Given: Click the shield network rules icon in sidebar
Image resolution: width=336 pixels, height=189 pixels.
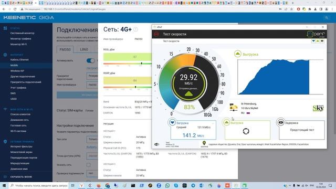Looking at the screenshot, I should 5,141.
